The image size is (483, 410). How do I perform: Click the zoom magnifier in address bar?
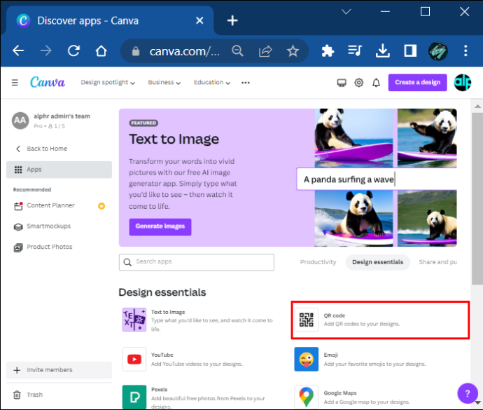pos(237,51)
